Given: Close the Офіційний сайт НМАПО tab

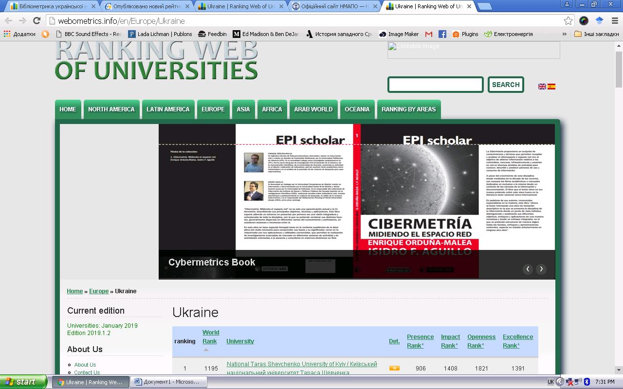Looking at the screenshot, I should tap(375, 6).
